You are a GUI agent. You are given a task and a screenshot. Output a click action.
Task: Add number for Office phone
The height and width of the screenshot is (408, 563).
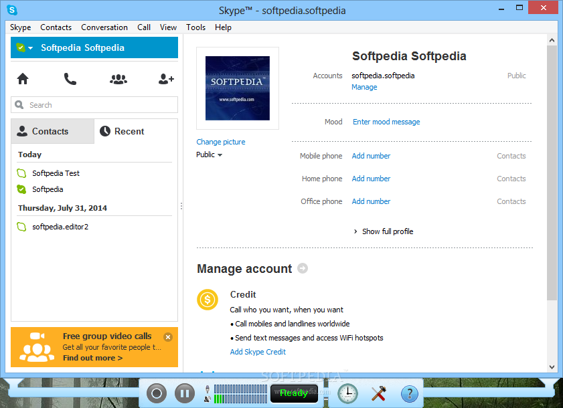[x=371, y=201]
